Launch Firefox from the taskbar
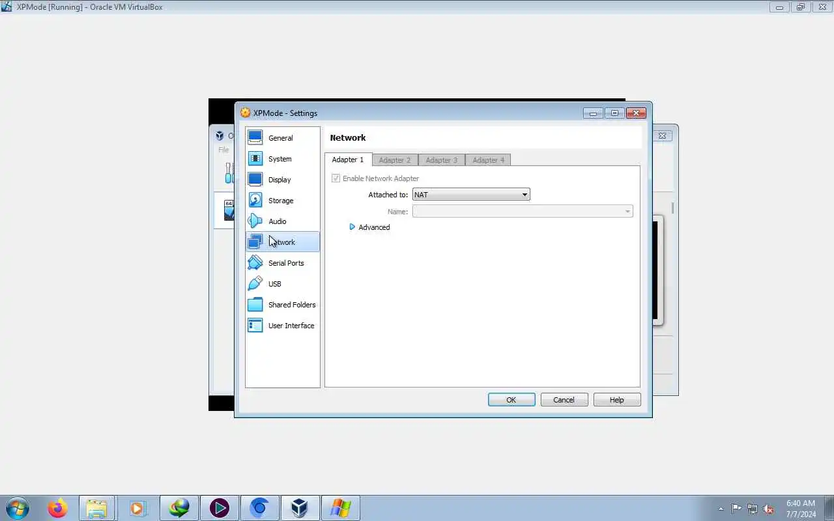Screen dimensions: 834x521 point(57,508)
